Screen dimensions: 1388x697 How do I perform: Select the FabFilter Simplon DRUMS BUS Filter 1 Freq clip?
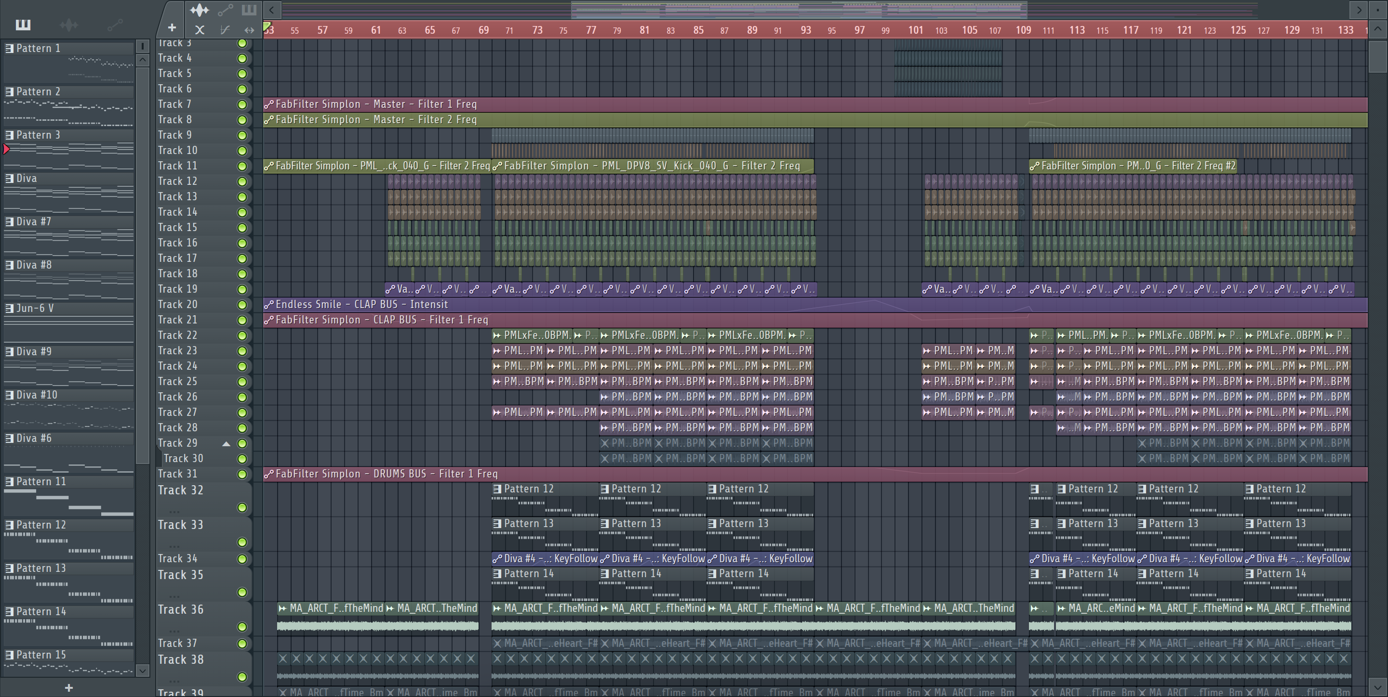(x=815, y=474)
